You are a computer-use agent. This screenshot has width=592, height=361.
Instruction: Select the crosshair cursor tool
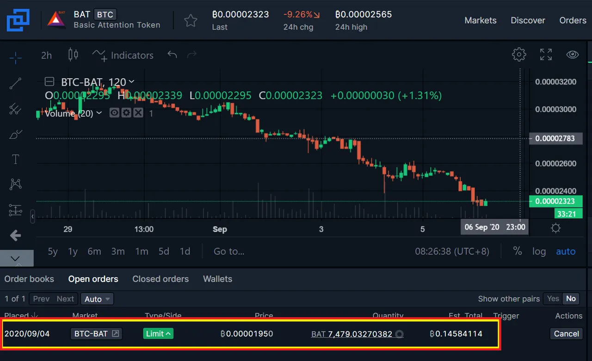click(x=15, y=58)
